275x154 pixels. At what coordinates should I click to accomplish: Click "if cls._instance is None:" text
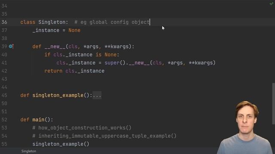pos(82,55)
